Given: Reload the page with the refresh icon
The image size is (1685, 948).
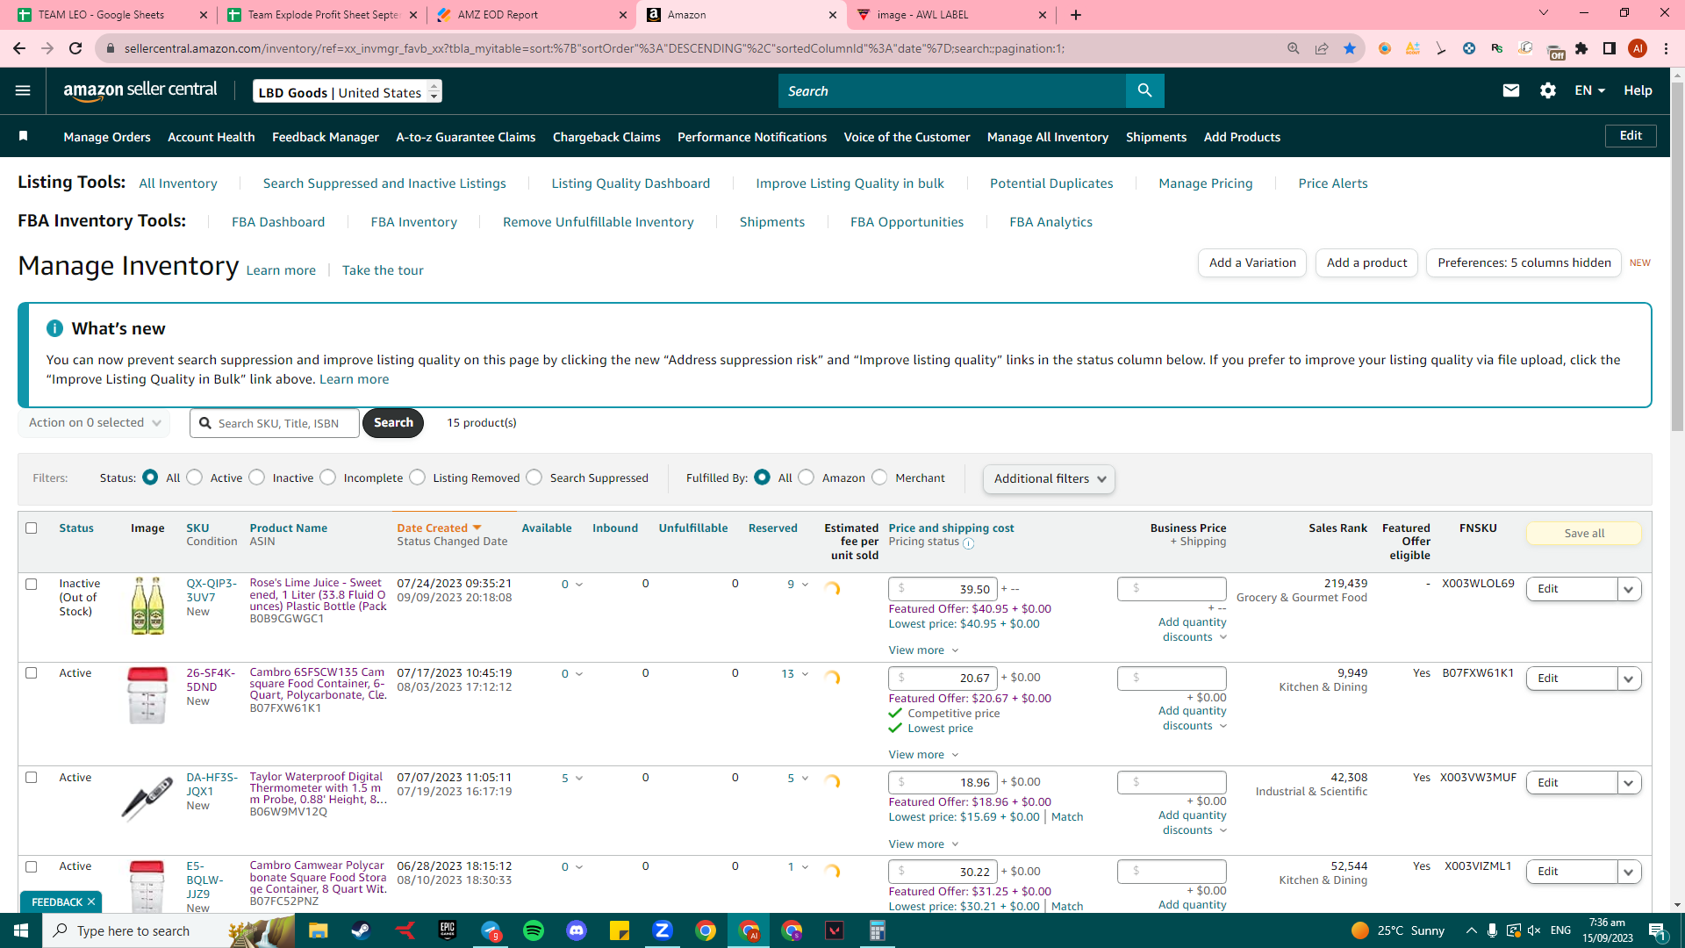Looking at the screenshot, I should pyautogui.click(x=75, y=48).
